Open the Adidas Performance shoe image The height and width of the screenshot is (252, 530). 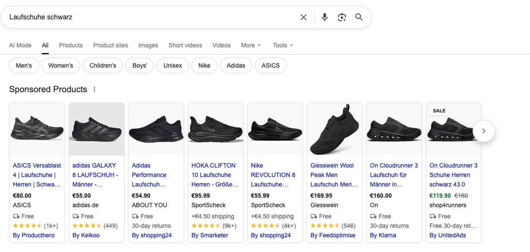[x=156, y=129]
